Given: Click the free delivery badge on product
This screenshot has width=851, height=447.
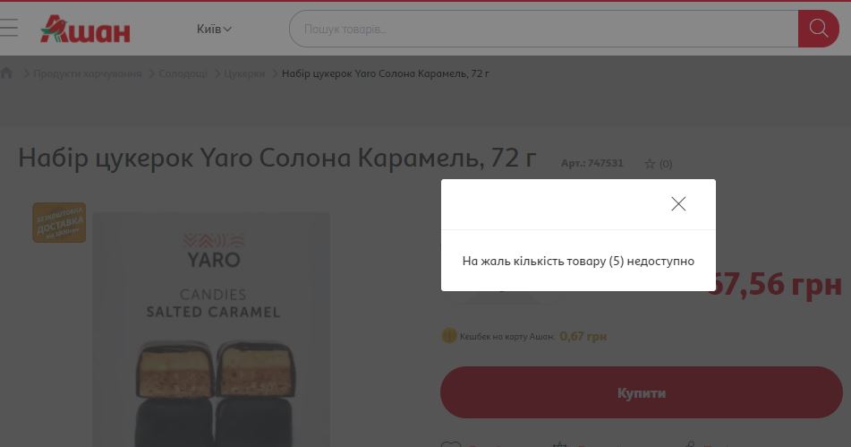Looking at the screenshot, I should pyautogui.click(x=59, y=223).
